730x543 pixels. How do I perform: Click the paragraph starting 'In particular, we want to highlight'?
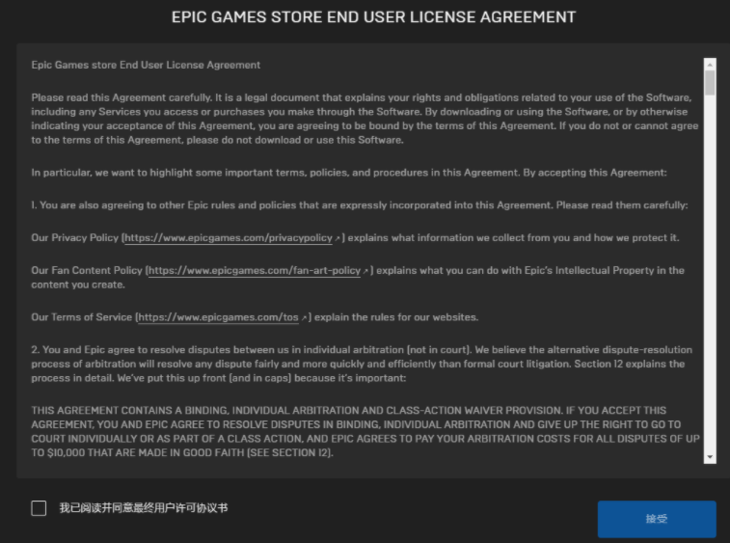pos(349,173)
